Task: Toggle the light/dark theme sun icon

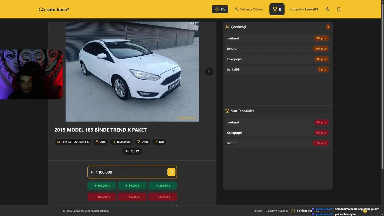Action: pos(327,9)
